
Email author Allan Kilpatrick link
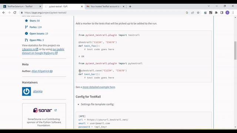click(42, 71)
